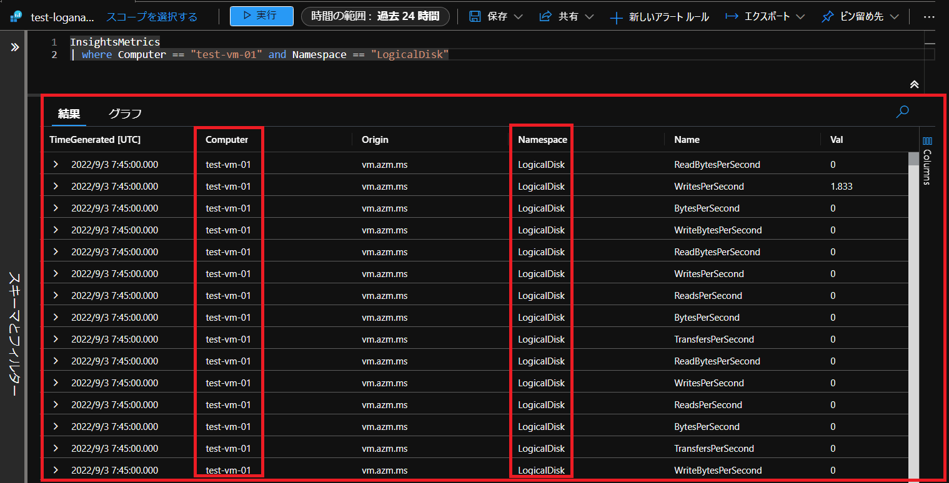Sort by the Namespace column header
The image size is (949, 483).
coord(542,140)
